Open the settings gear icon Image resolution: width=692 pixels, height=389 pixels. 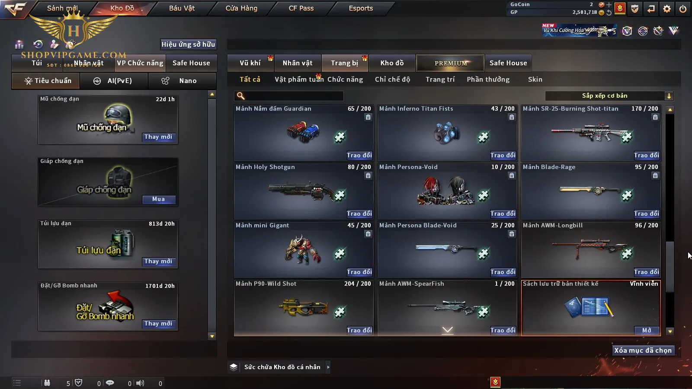point(667,9)
